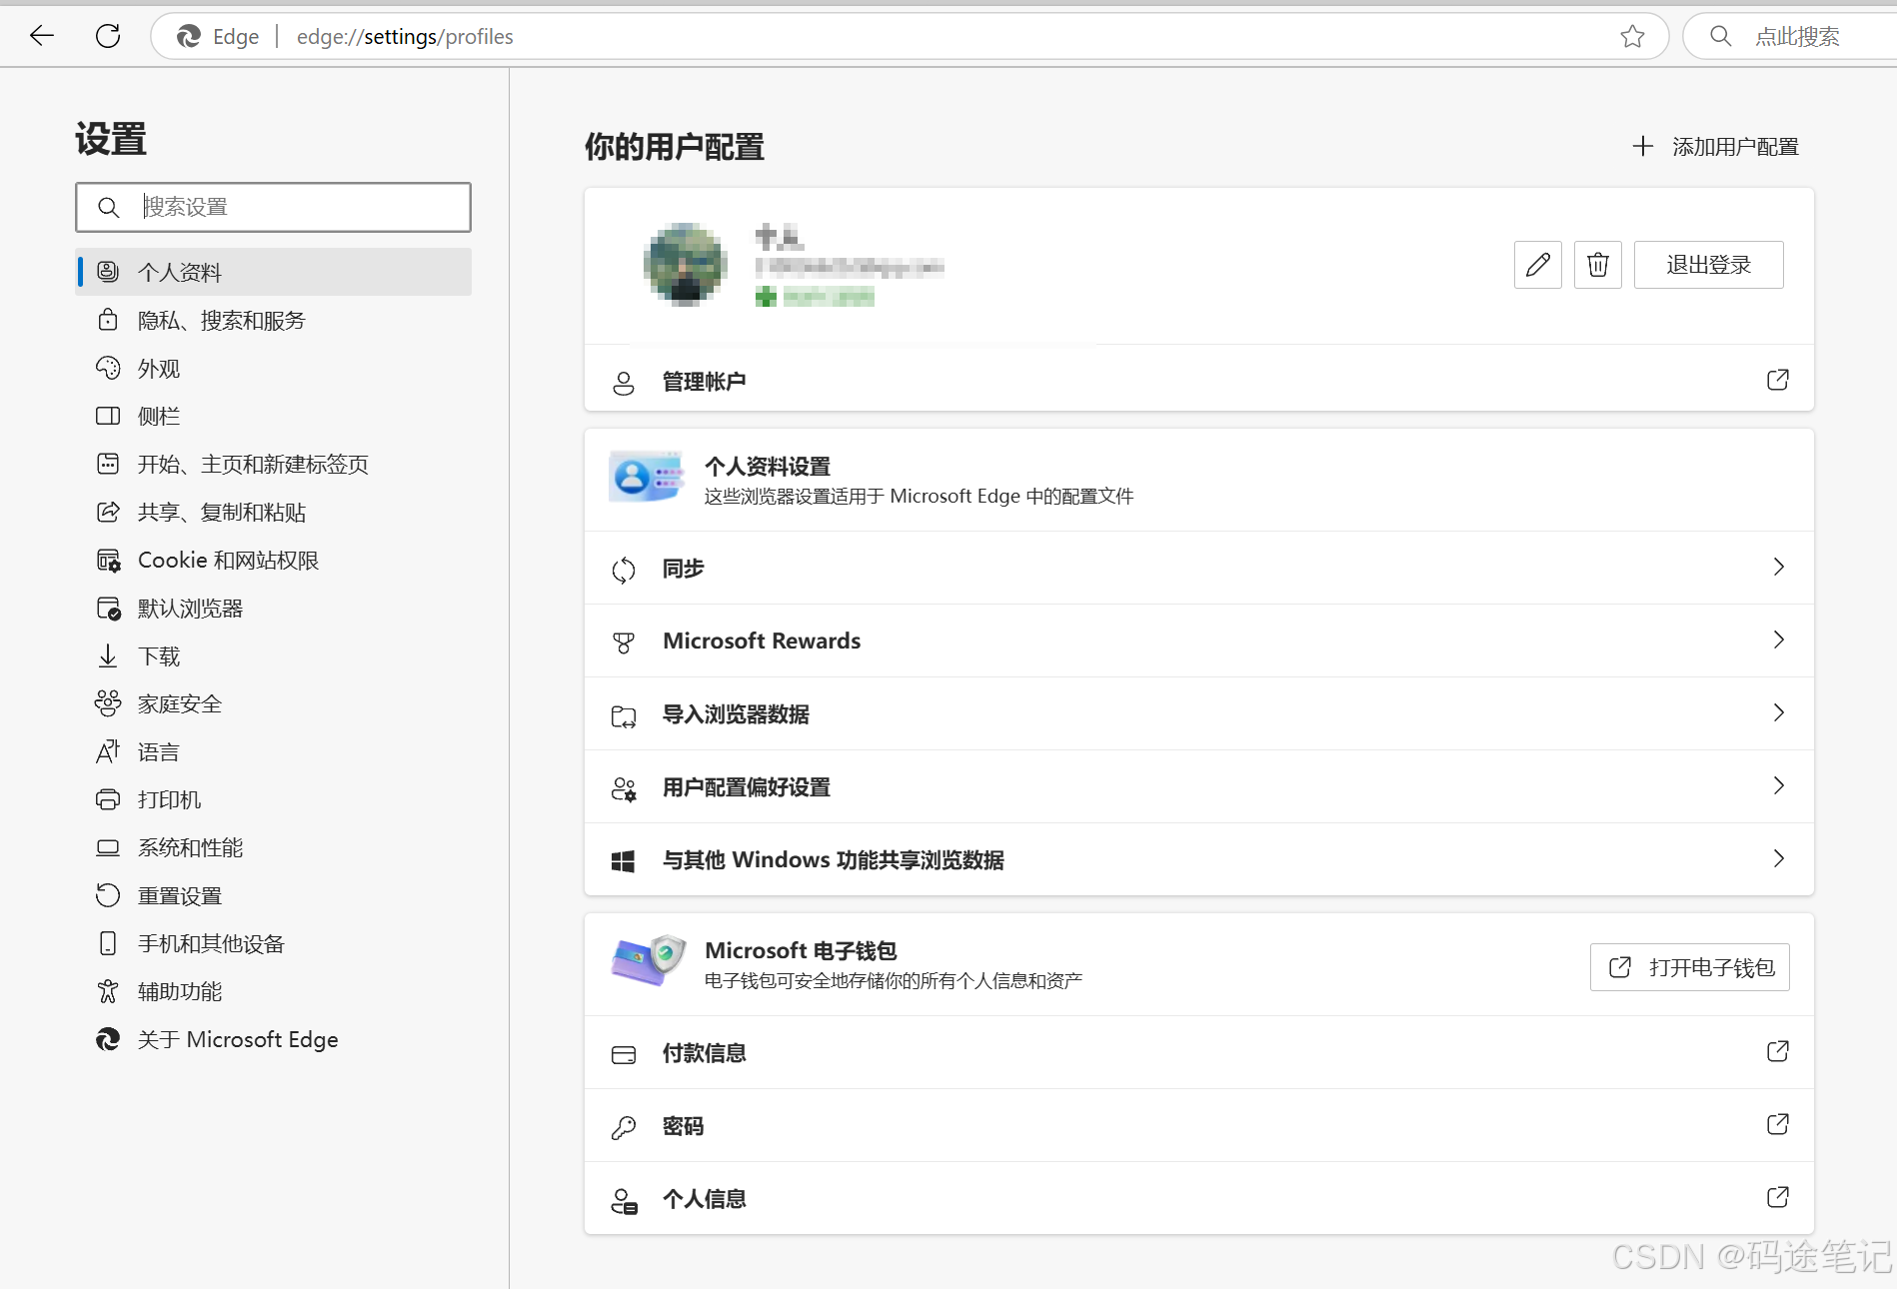This screenshot has height=1289, width=1897.
Task: Select 侧栏 sidebar settings
Action: 274,416
